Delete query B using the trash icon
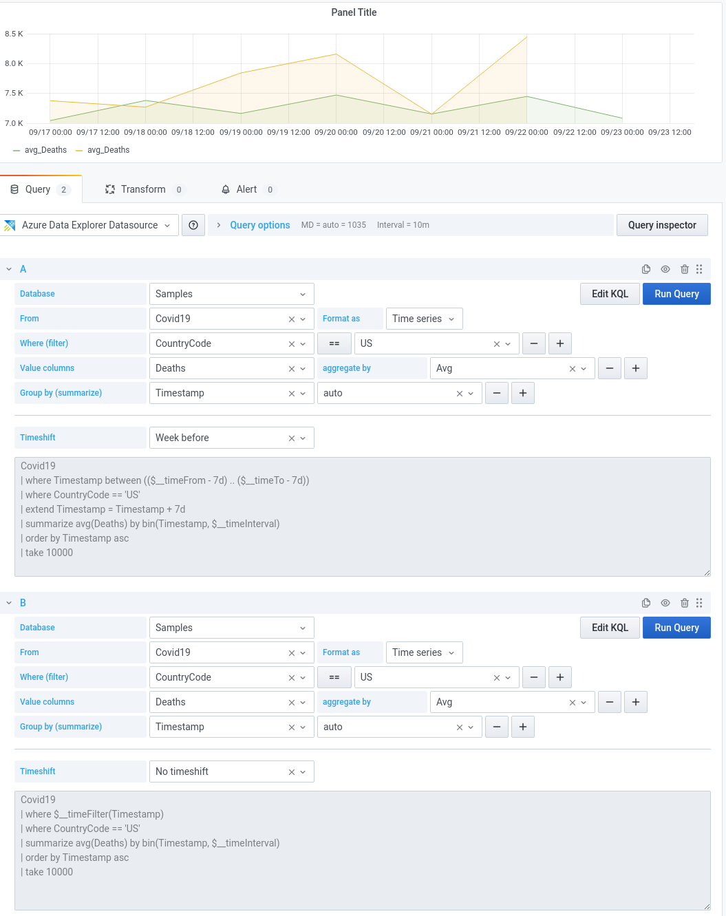The height and width of the screenshot is (916, 726). 684,603
